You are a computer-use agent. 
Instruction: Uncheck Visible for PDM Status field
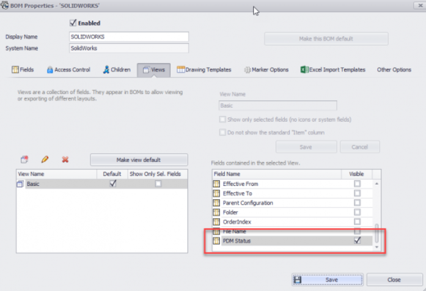point(358,241)
